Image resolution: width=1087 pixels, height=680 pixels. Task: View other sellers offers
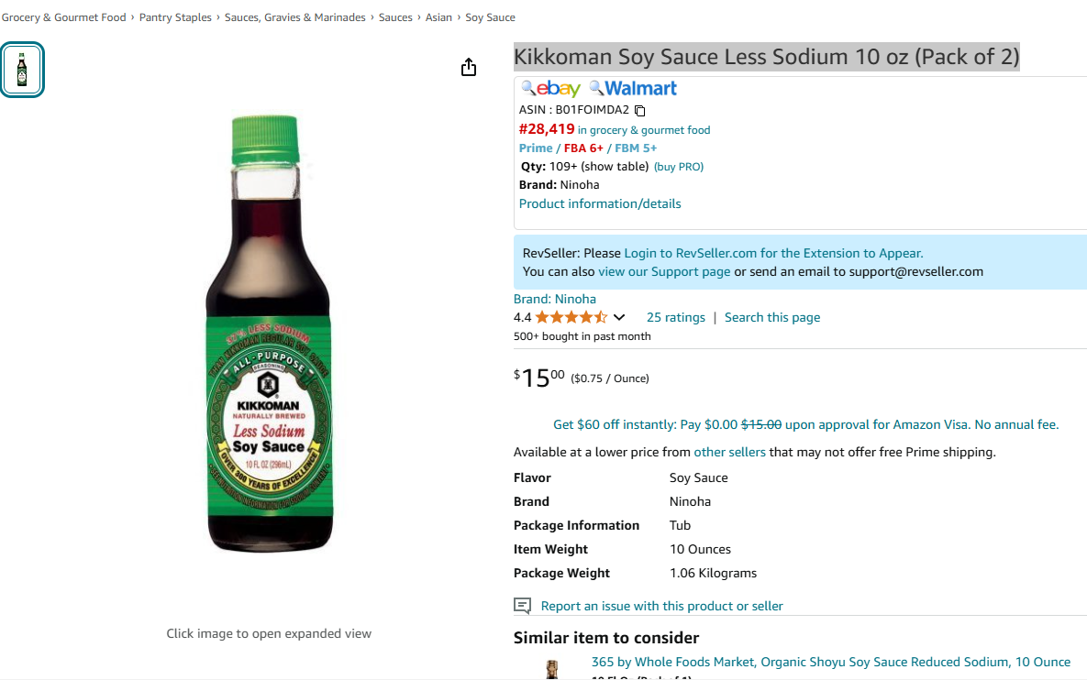(729, 452)
